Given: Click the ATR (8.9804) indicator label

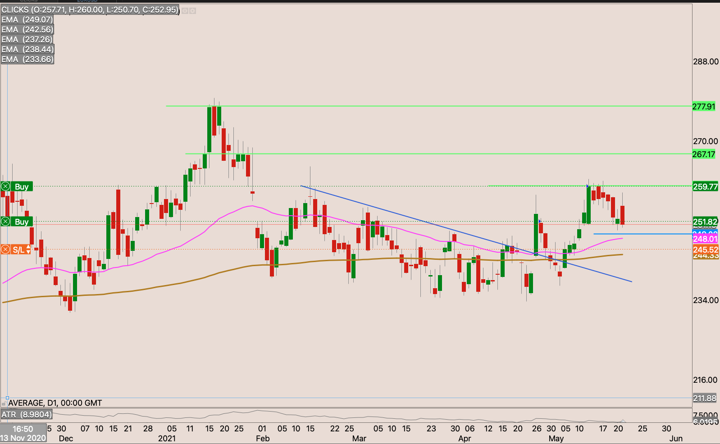Looking at the screenshot, I should (x=27, y=414).
